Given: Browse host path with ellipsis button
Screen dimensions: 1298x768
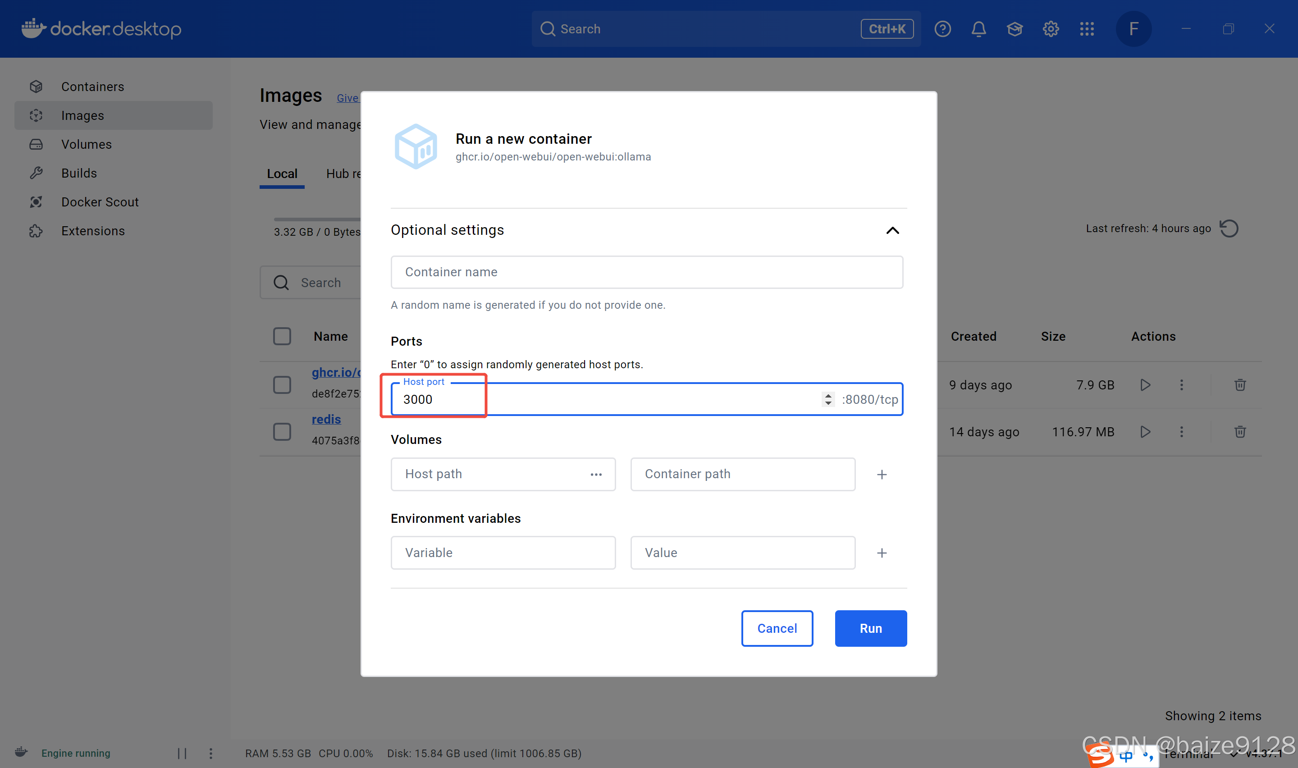Looking at the screenshot, I should [x=596, y=475].
